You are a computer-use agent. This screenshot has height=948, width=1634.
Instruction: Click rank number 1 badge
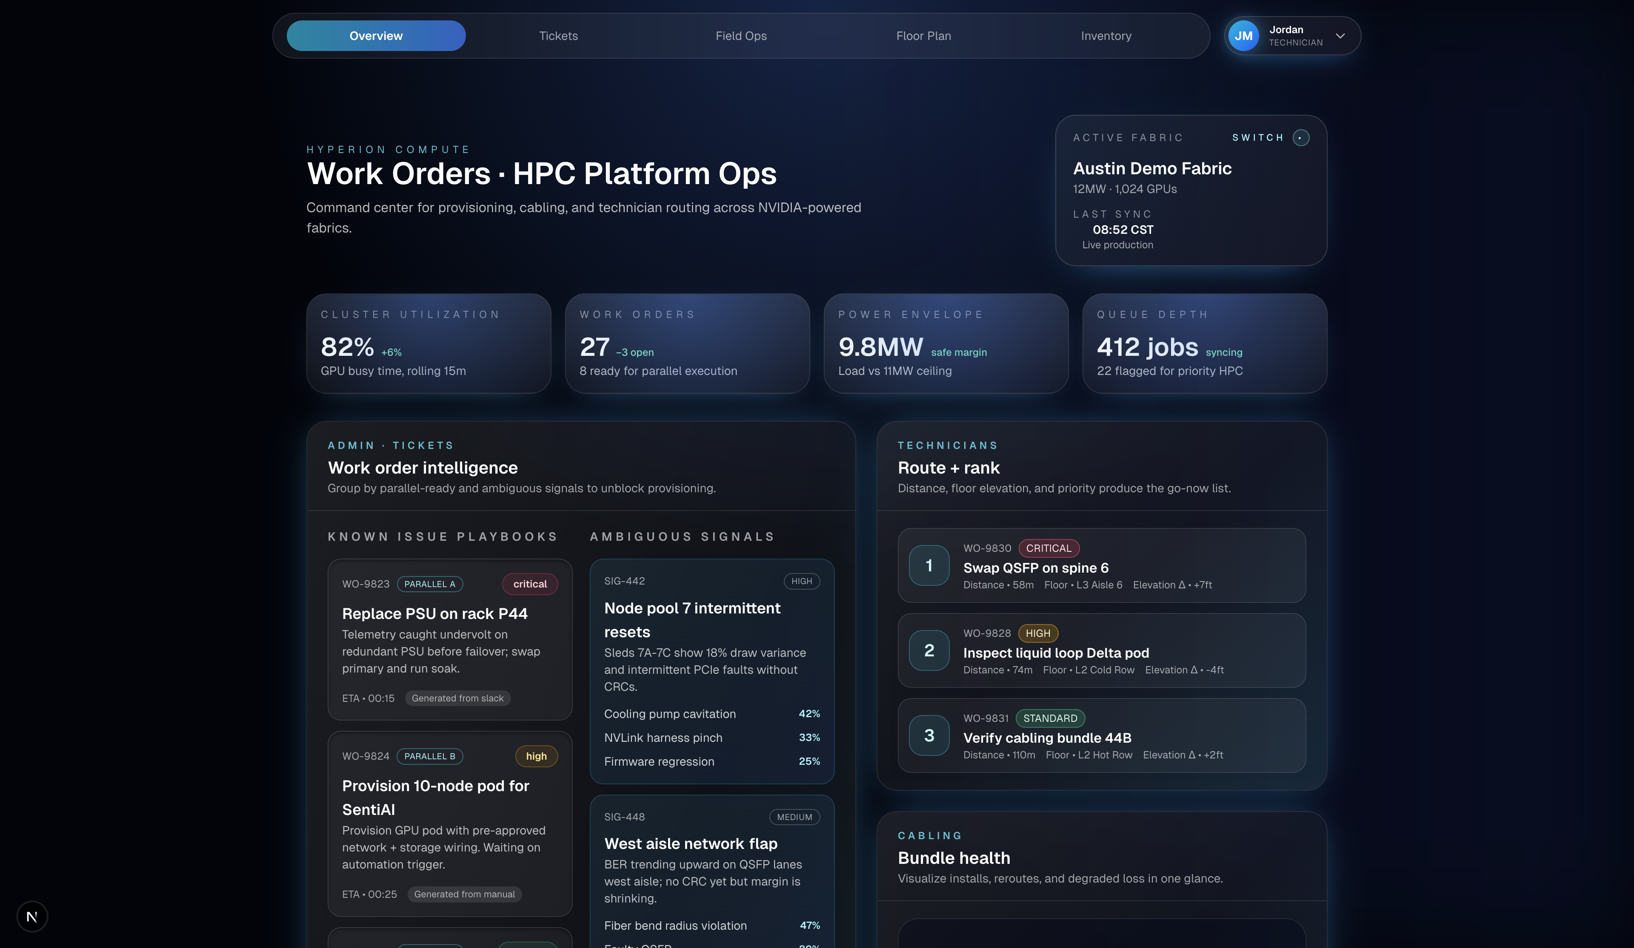(x=928, y=565)
